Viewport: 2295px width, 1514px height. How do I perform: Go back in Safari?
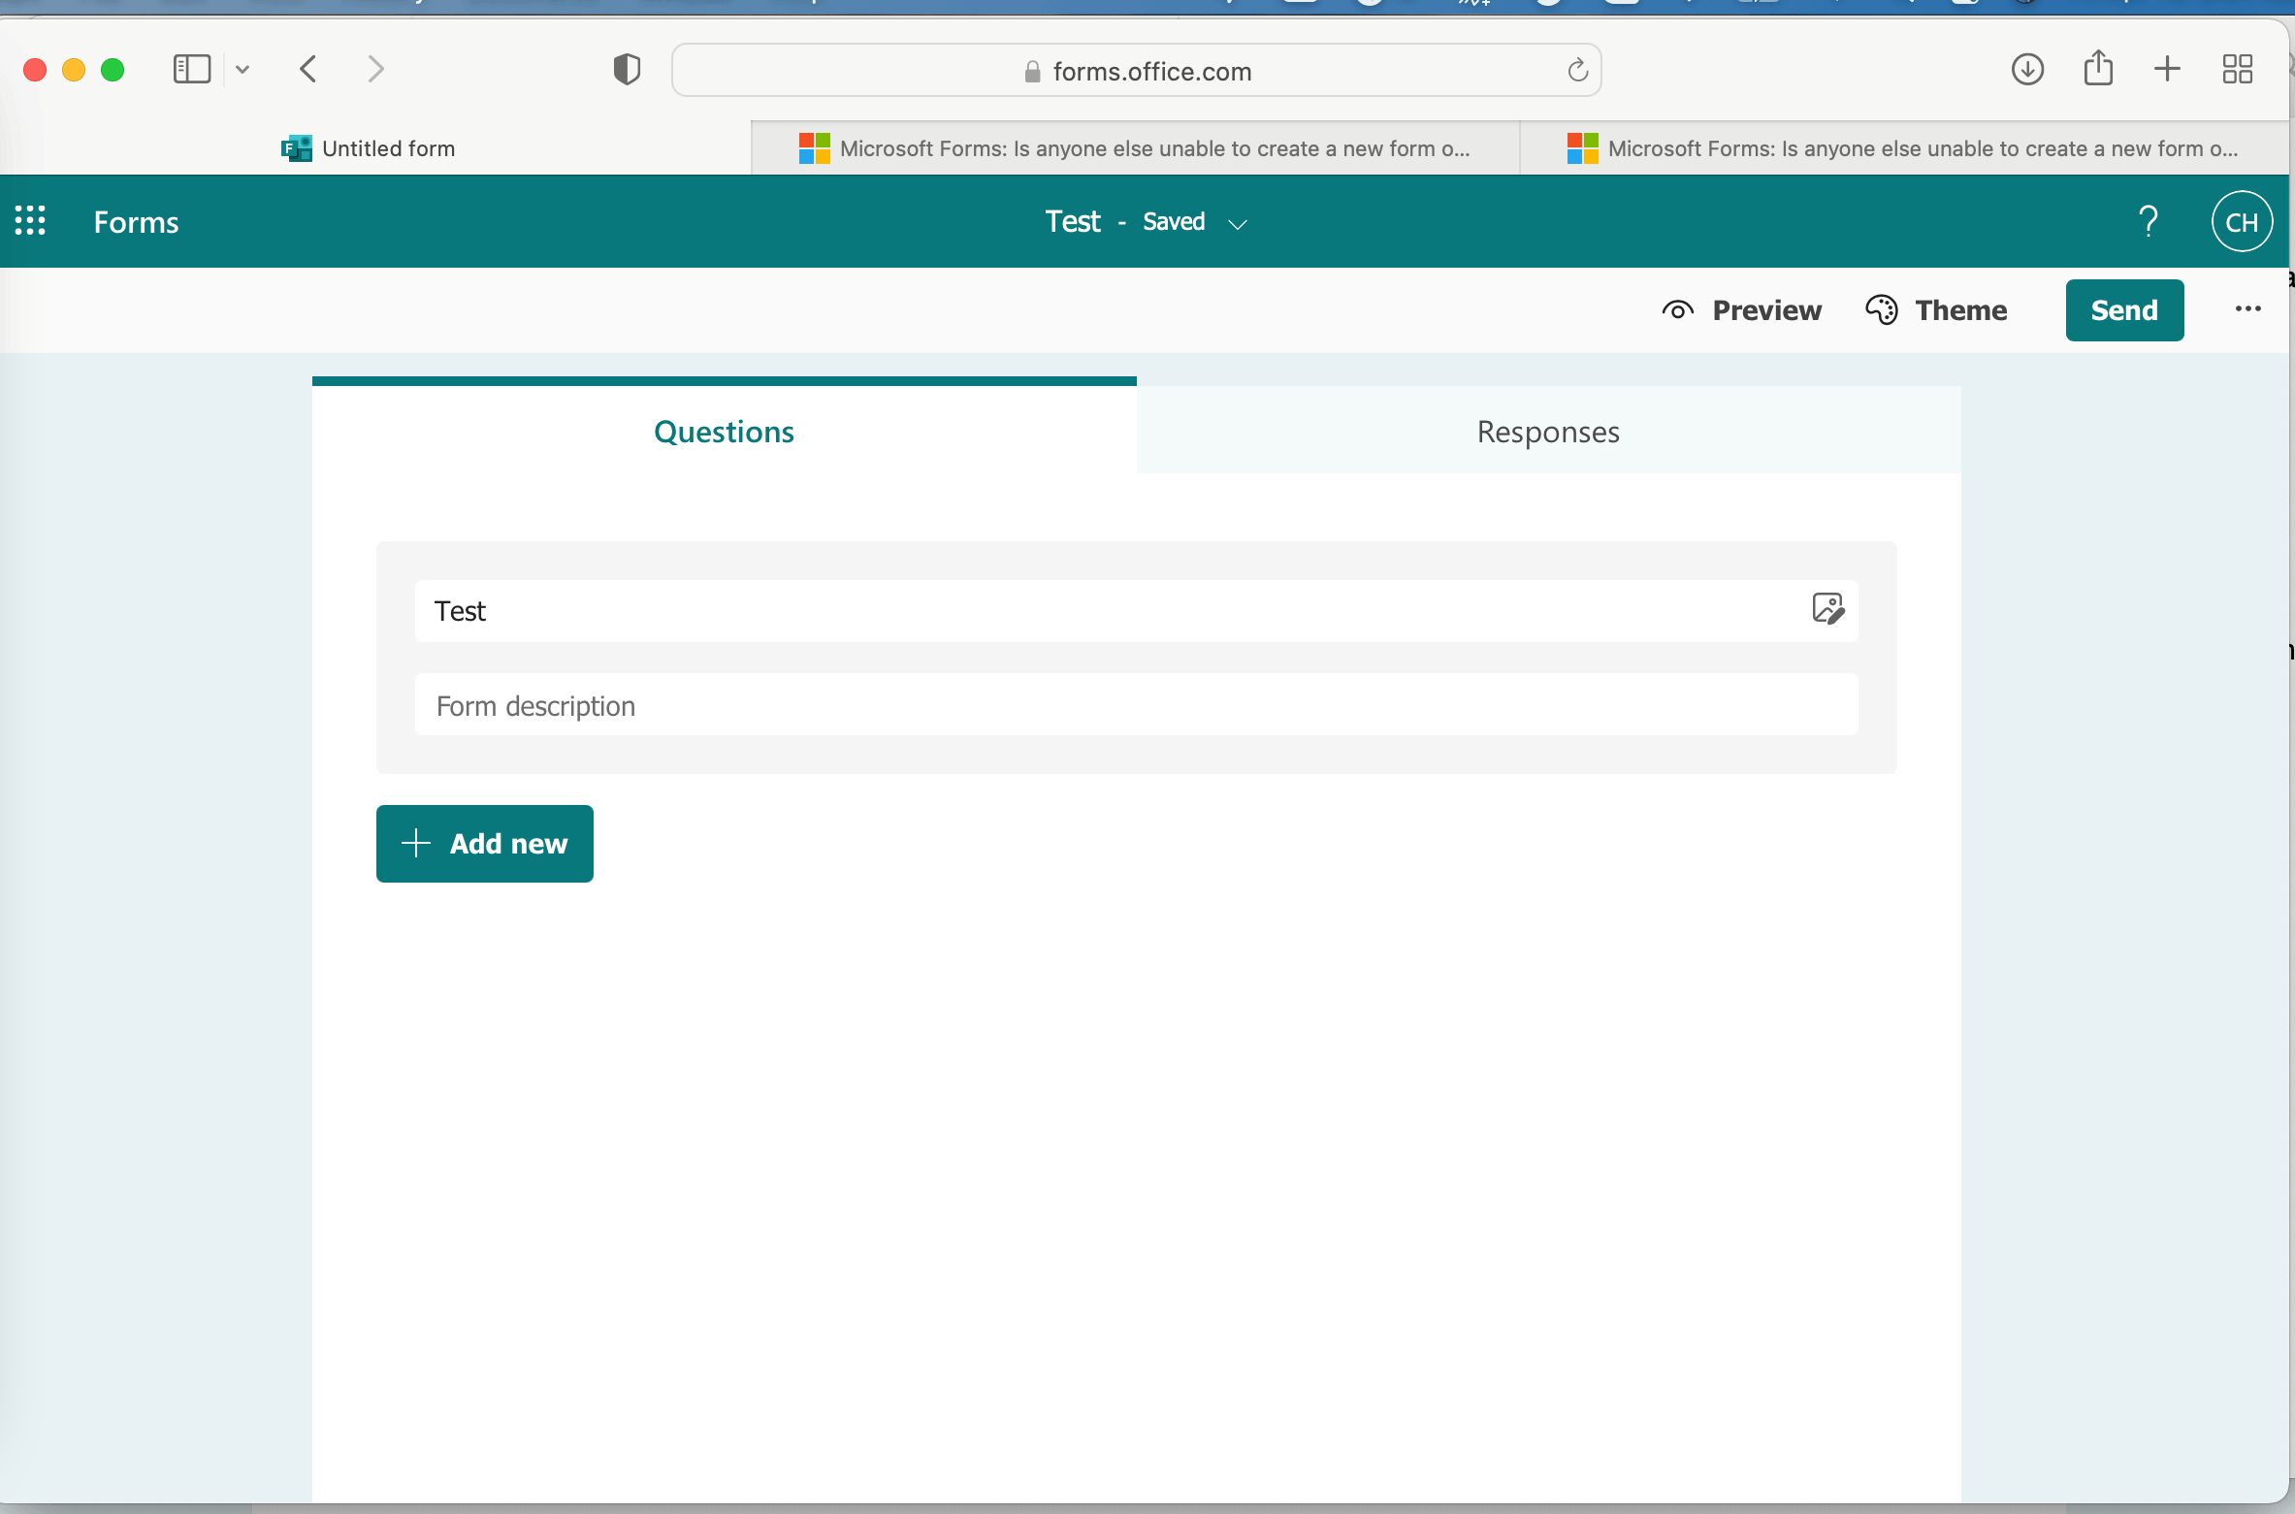click(x=307, y=70)
